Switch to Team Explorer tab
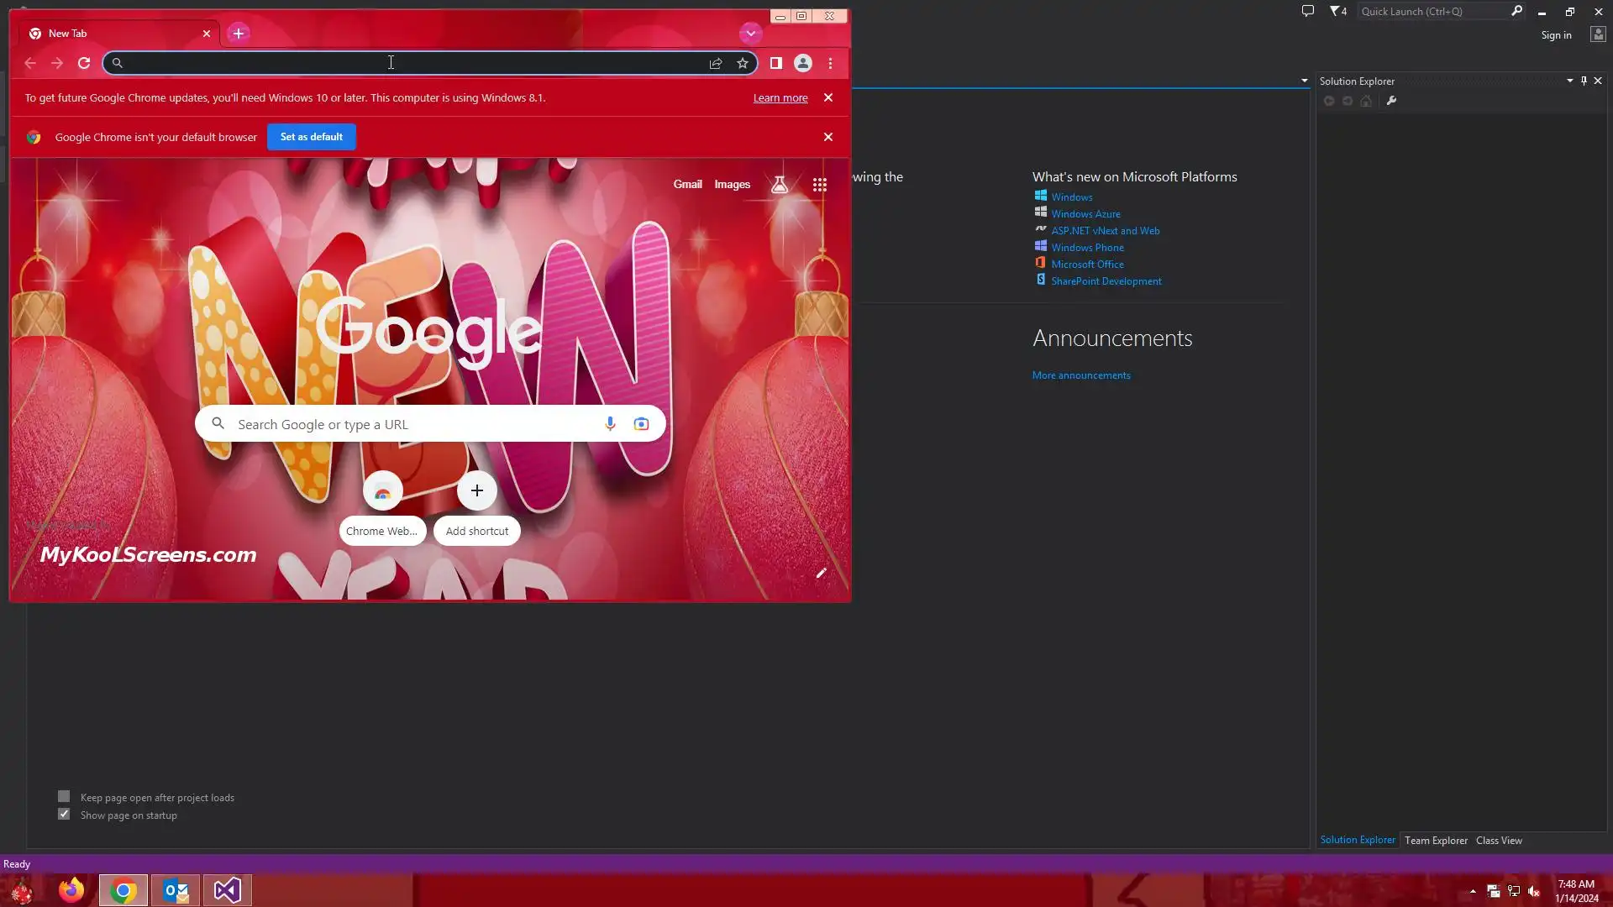1613x907 pixels. pos(1436,841)
